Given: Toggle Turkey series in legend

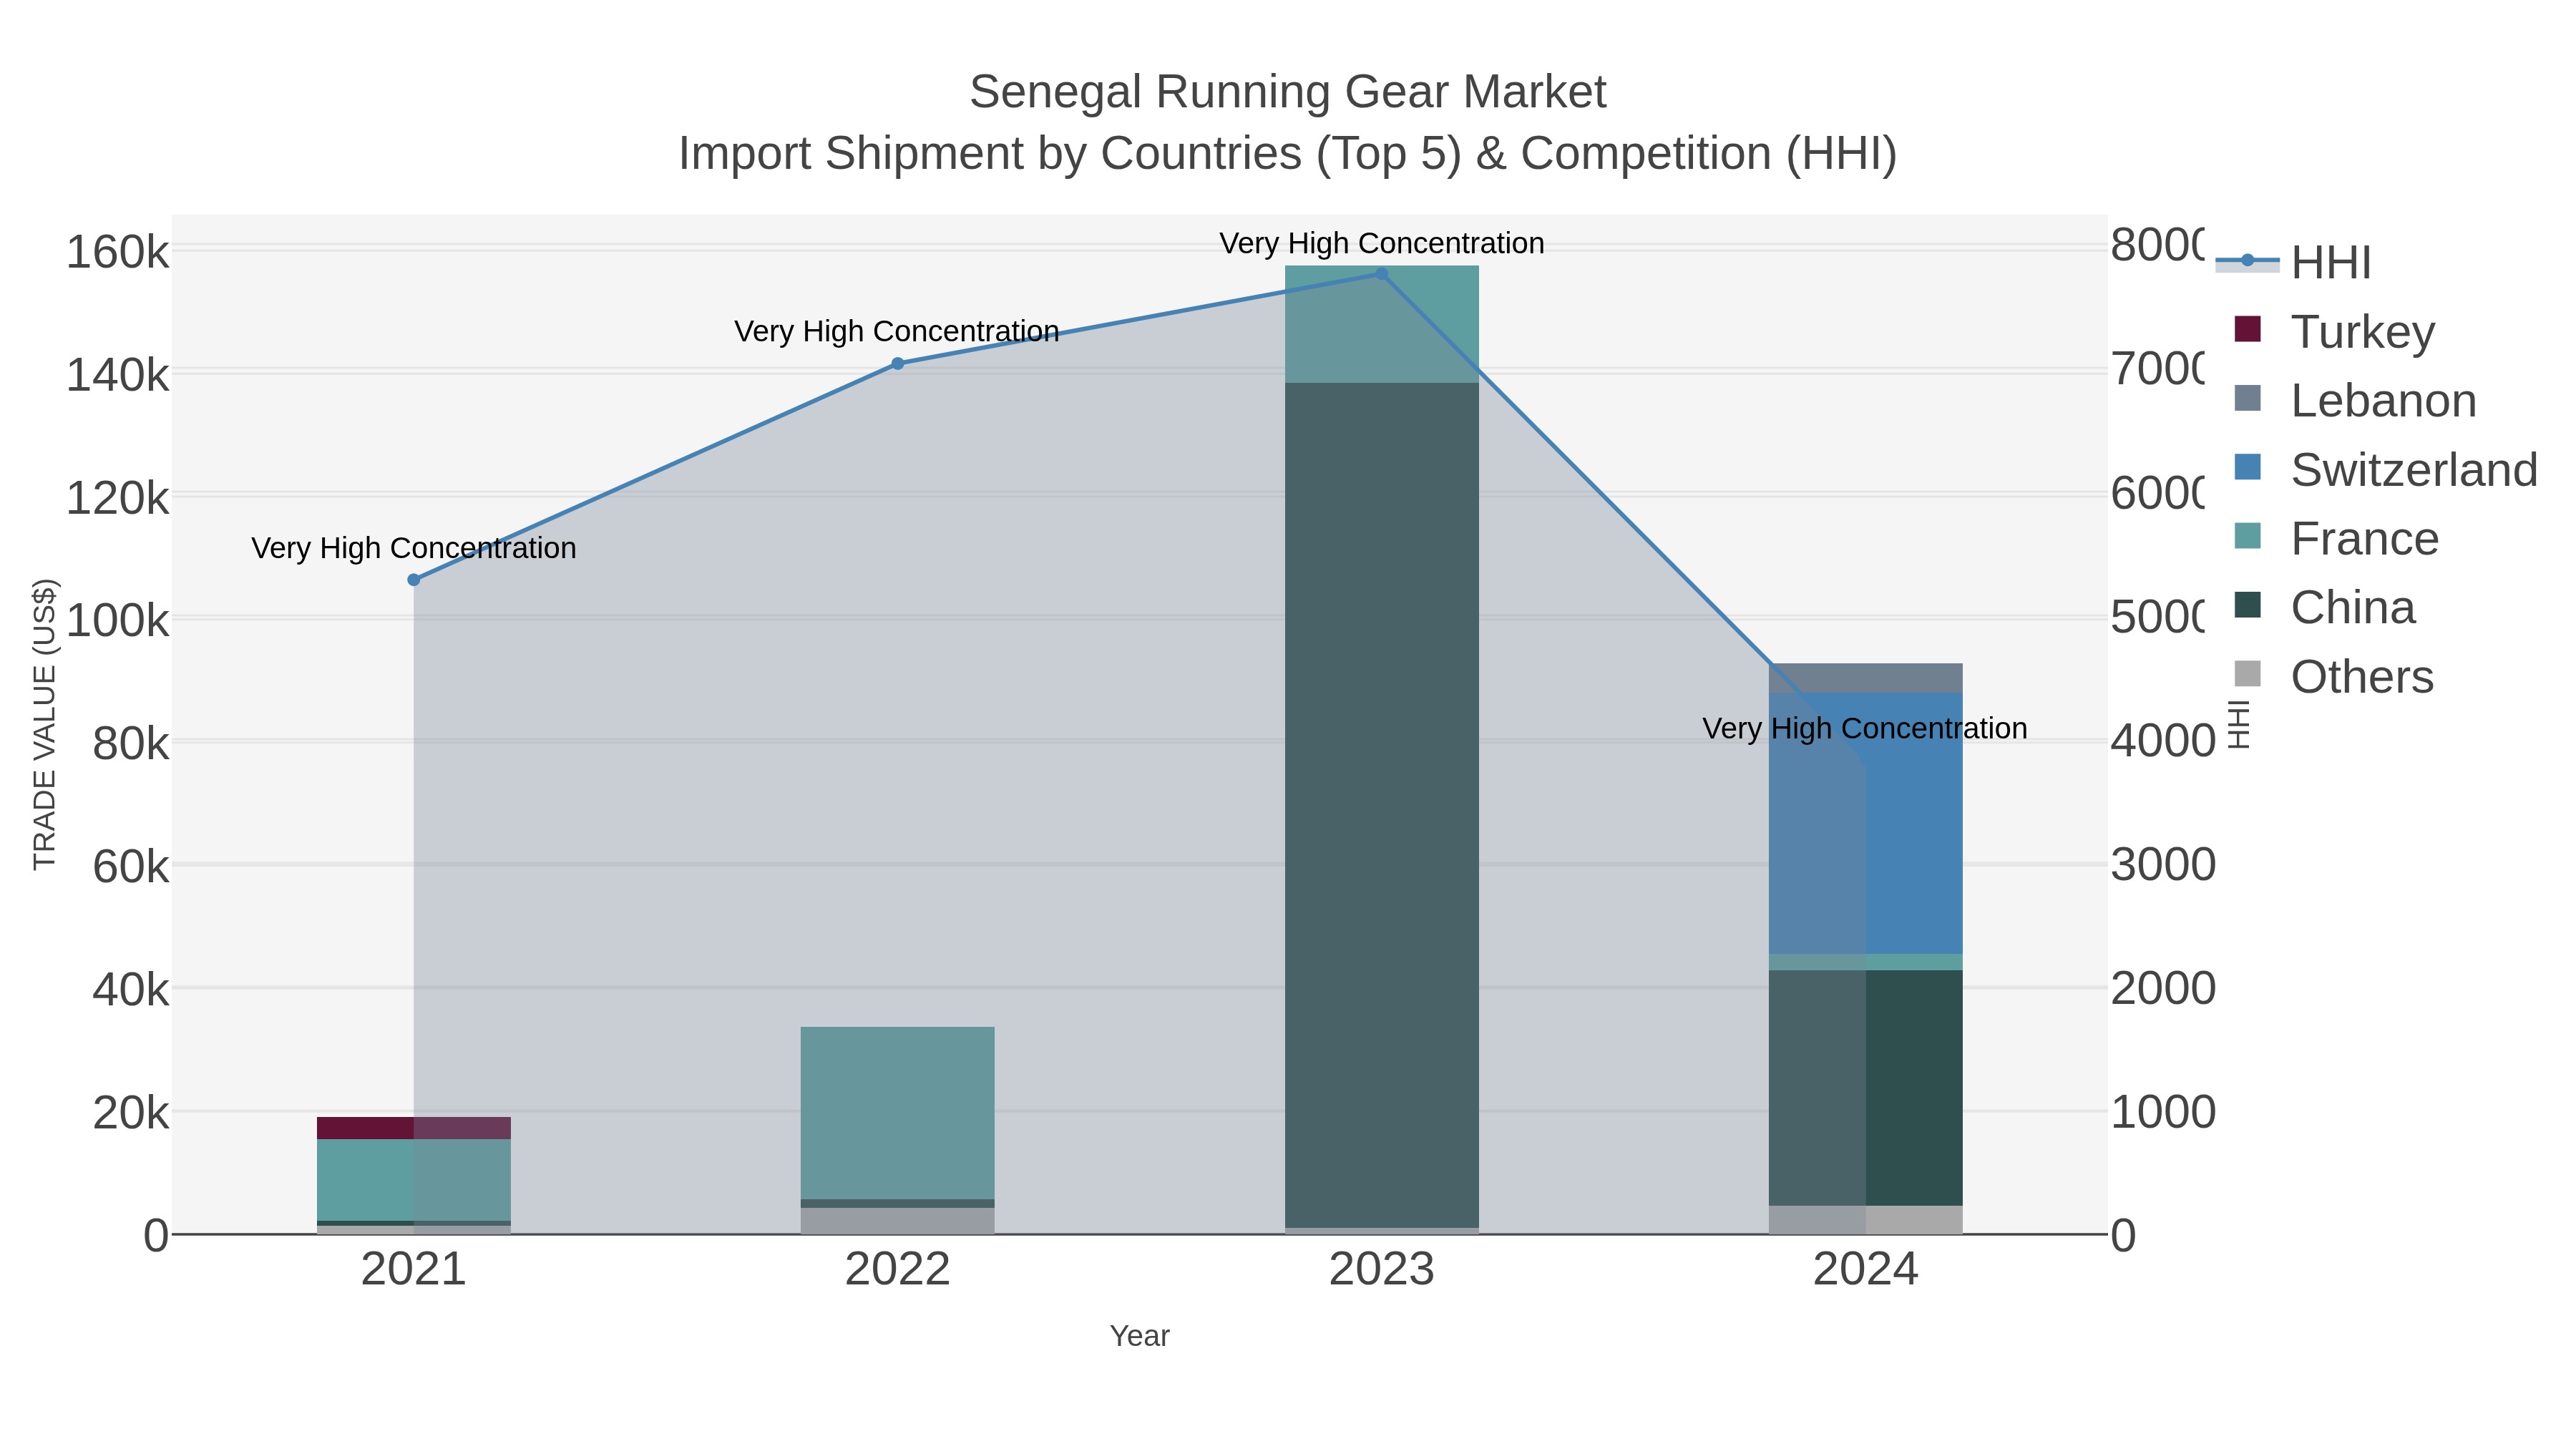Looking at the screenshot, I should pyautogui.click(x=2334, y=331).
